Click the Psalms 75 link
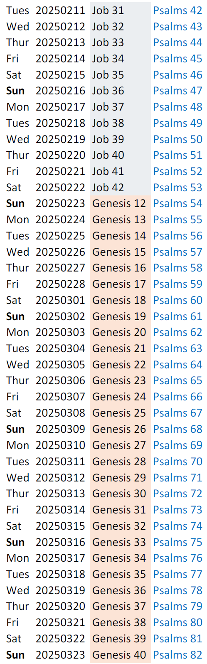 177,542
